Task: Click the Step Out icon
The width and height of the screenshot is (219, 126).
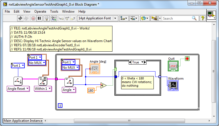Action: [73, 19]
